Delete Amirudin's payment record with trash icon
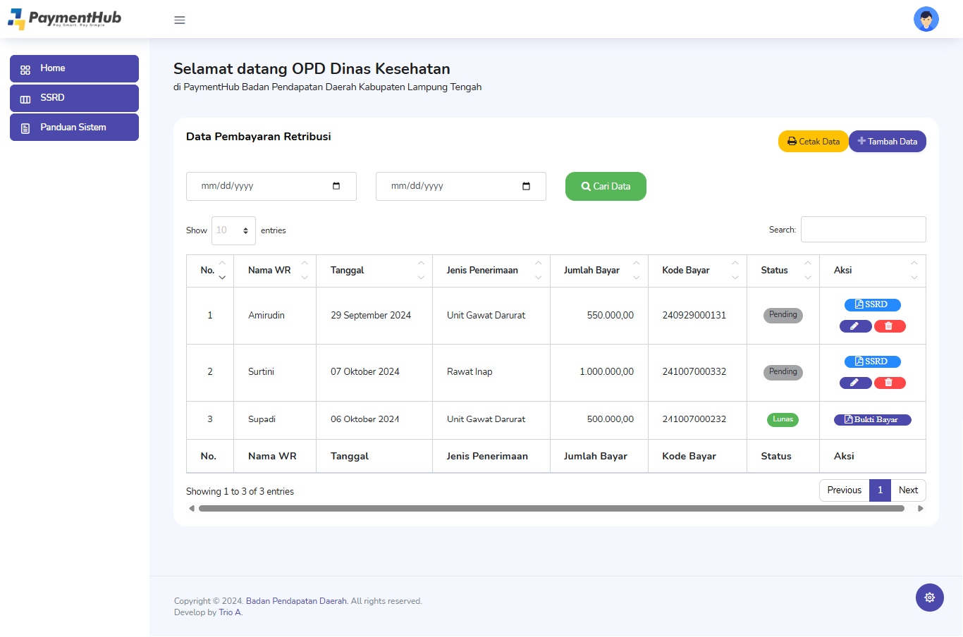 [x=889, y=326]
